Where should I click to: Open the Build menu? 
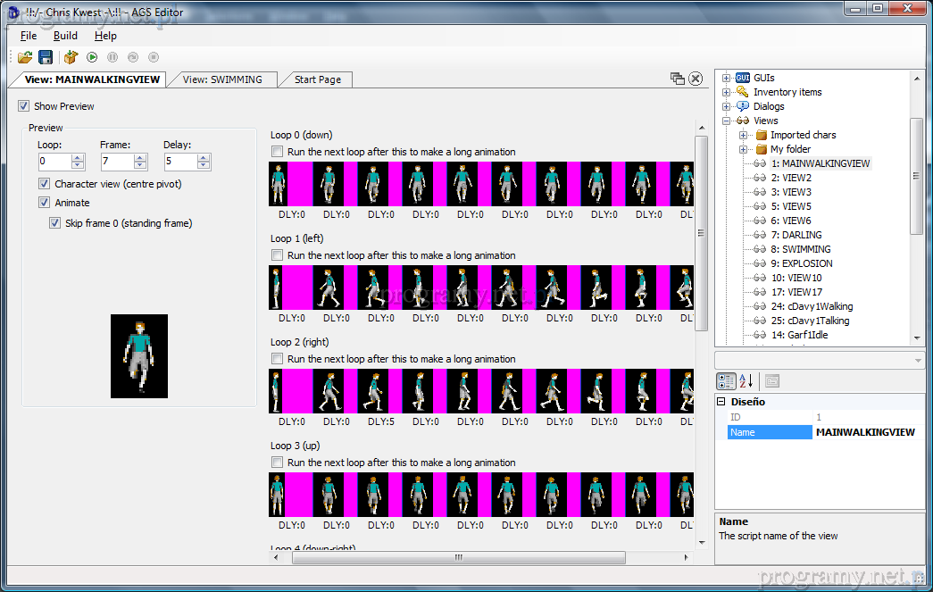point(65,36)
